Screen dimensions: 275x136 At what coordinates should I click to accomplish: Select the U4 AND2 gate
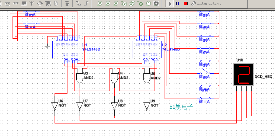114,78
